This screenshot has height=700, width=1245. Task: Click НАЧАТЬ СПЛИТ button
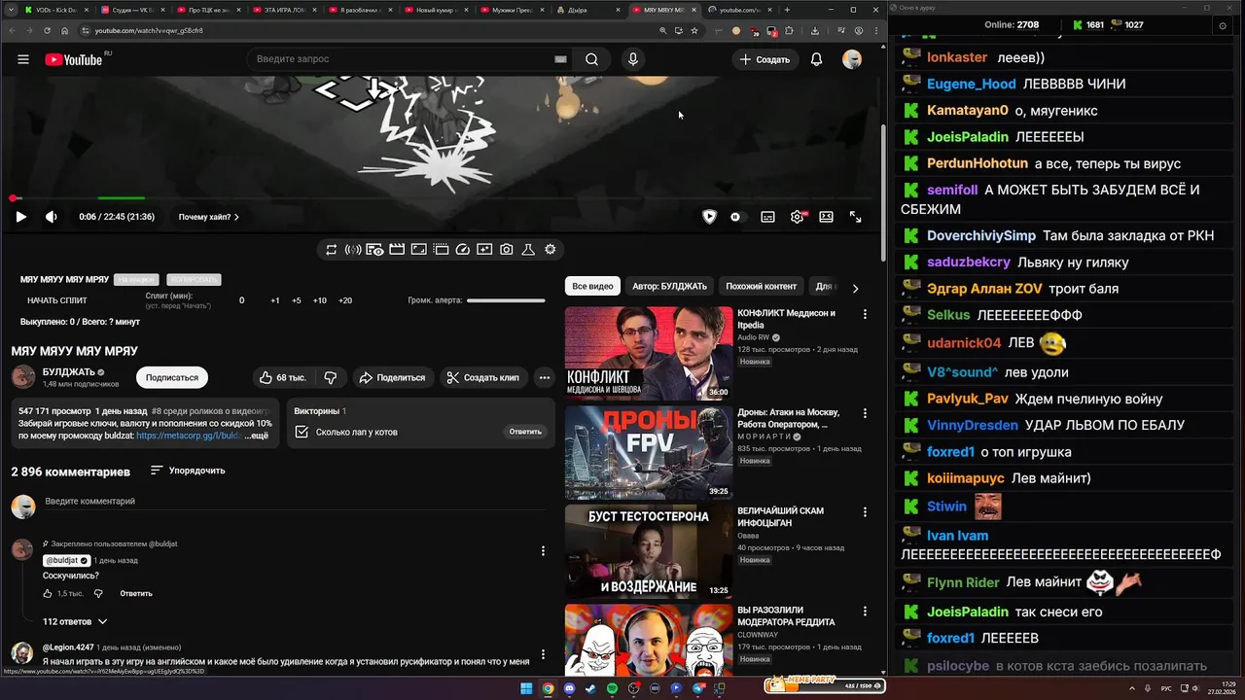(x=57, y=300)
